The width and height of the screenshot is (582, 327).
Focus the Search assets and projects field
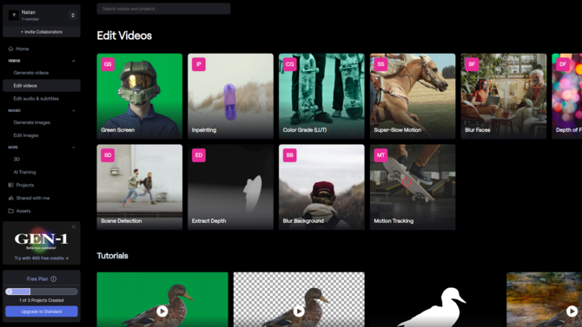click(x=163, y=9)
